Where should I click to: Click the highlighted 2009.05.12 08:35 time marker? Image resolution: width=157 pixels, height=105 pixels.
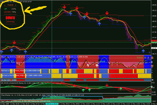point(52,104)
